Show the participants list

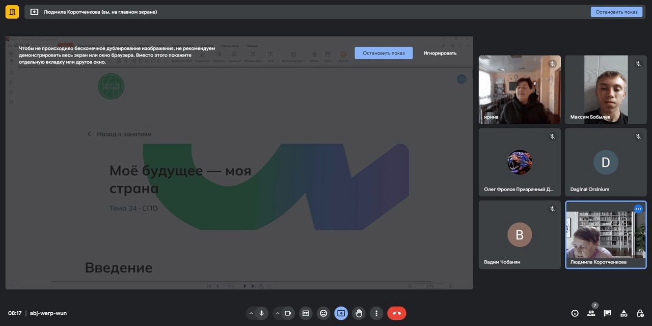(x=591, y=313)
